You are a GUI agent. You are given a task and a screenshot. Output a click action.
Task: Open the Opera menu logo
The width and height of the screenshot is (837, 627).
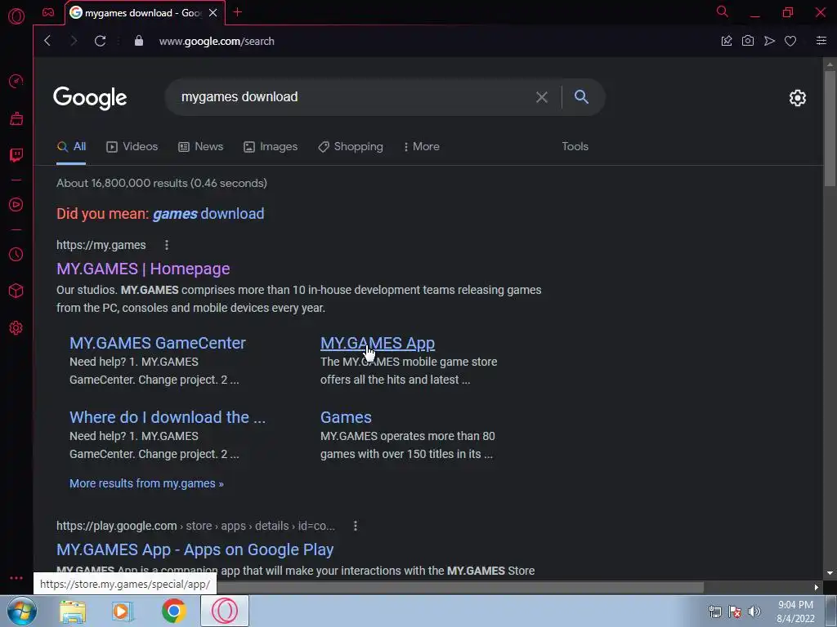pos(16,16)
